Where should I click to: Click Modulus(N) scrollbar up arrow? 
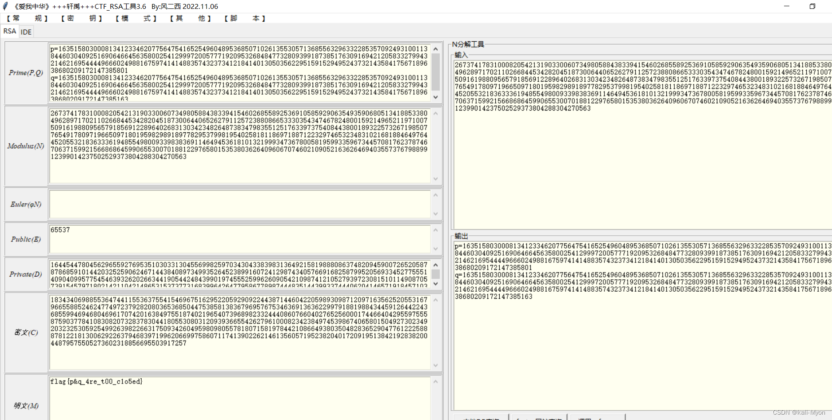[436, 113]
